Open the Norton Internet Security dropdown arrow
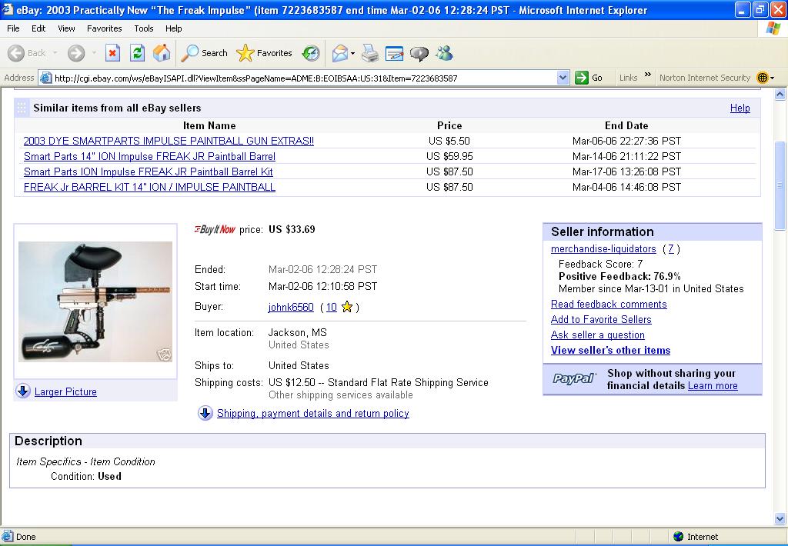788x546 pixels. pos(773,78)
